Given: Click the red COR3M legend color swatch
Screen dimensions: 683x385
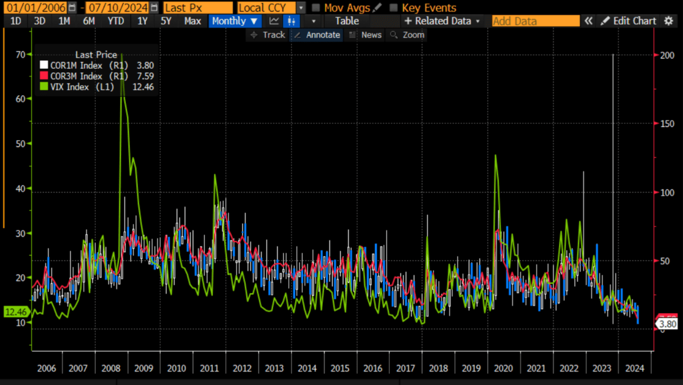Looking at the screenshot, I should (43, 75).
